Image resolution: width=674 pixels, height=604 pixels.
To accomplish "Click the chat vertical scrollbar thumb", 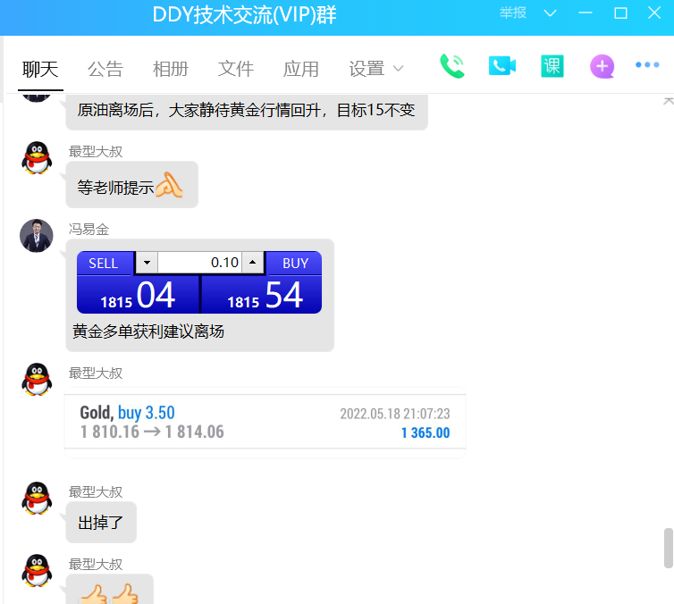I will point(668,548).
